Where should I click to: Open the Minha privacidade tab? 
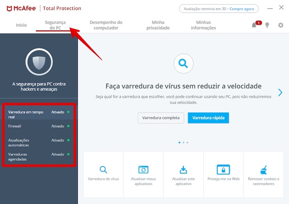click(158, 25)
